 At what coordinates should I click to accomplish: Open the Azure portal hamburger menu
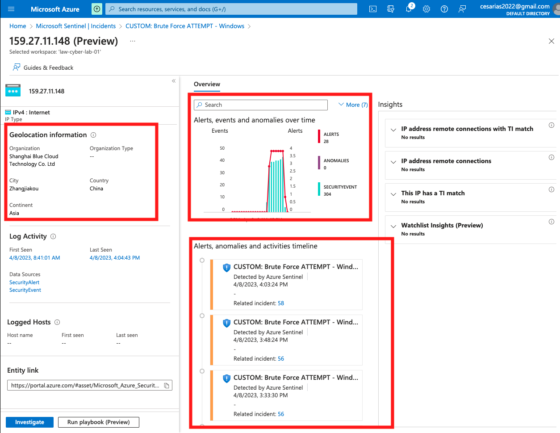tap(11, 9)
